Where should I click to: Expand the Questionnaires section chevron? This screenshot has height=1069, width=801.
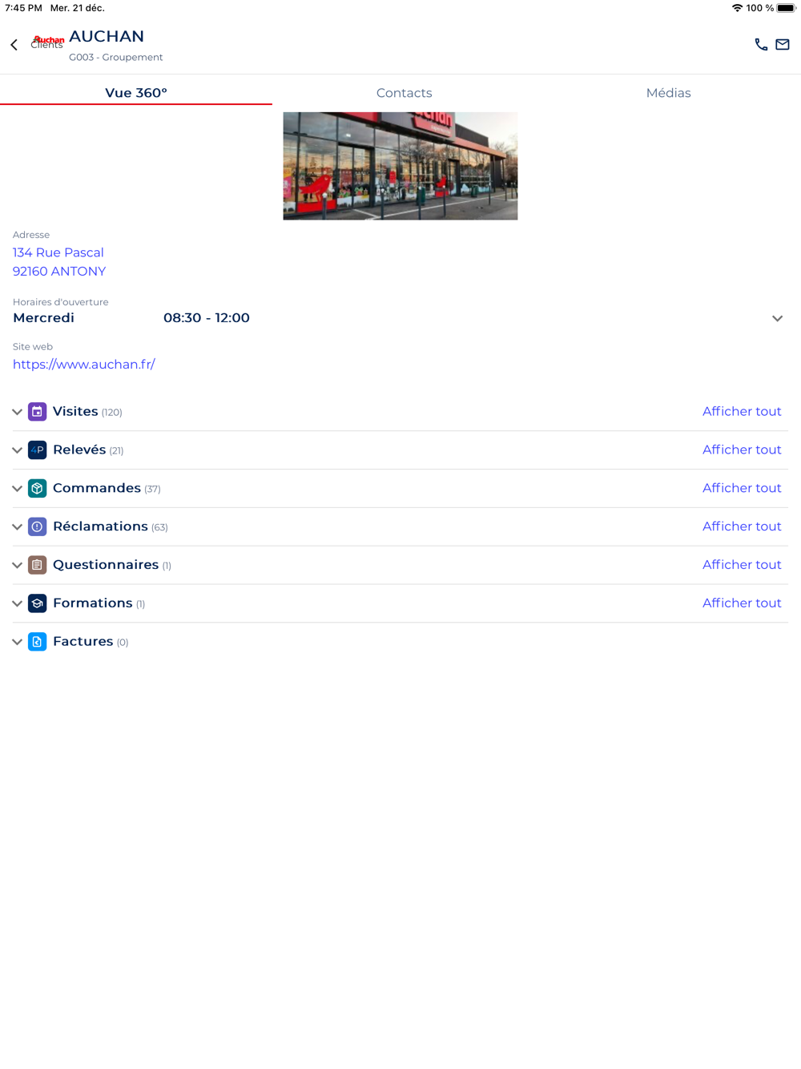17,566
